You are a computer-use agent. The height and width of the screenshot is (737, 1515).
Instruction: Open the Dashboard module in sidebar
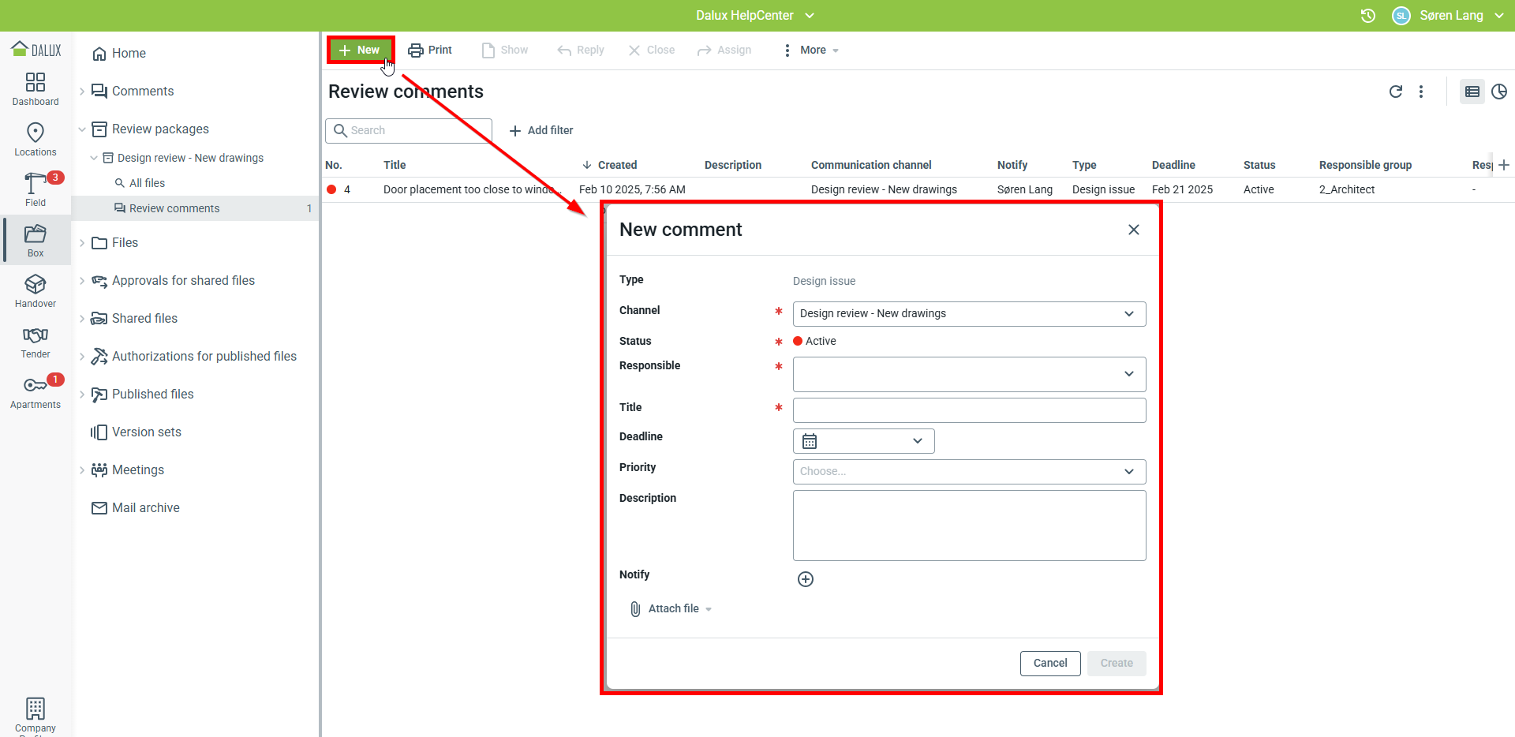click(x=36, y=89)
